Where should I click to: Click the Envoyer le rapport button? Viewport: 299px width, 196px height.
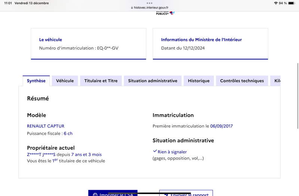pos(186,193)
